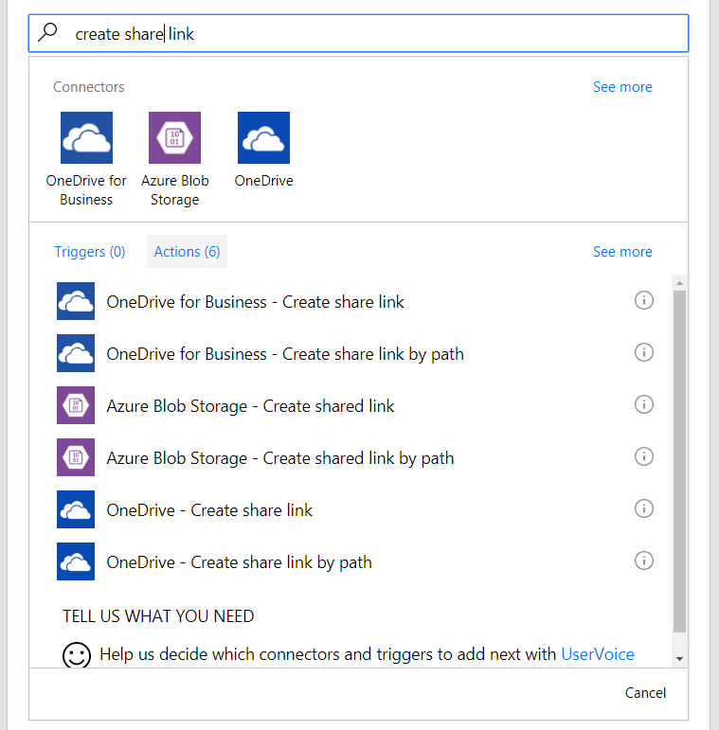Click the search magnifier icon
Image resolution: width=719 pixels, height=730 pixels.
pyautogui.click(x=47, y=33)
